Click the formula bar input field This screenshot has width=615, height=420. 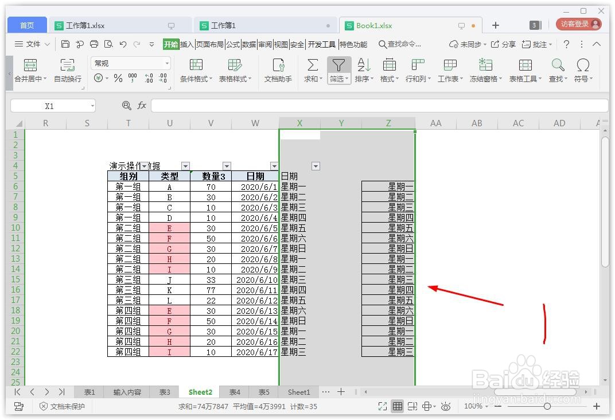[x=379, y=106]
